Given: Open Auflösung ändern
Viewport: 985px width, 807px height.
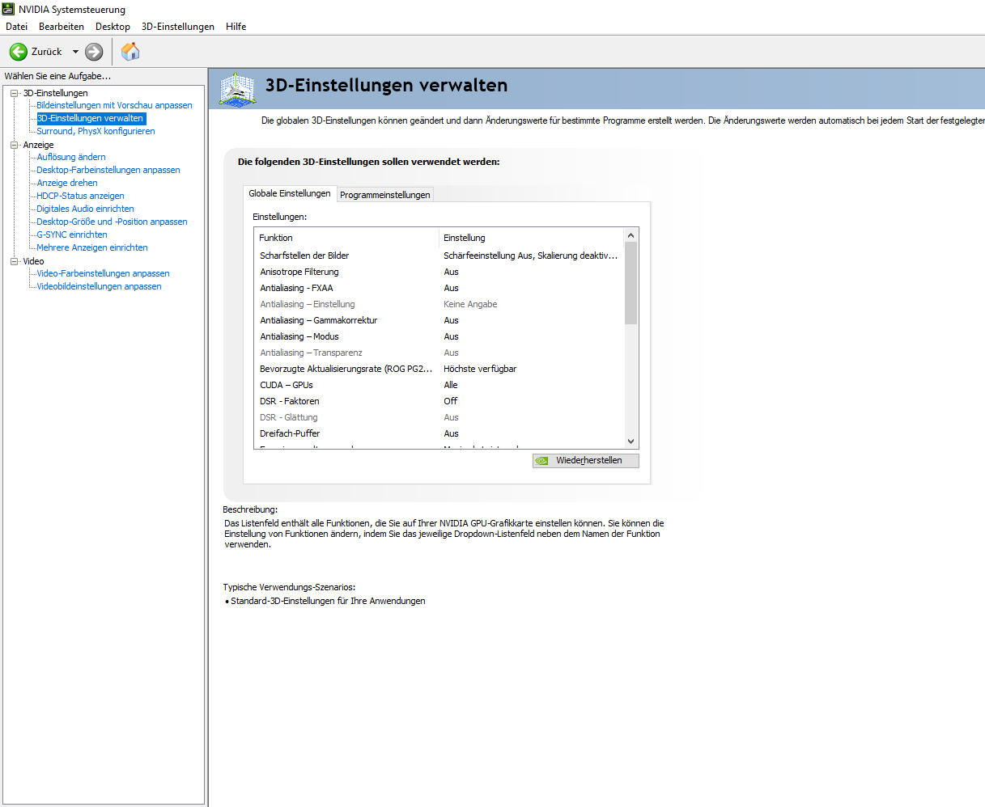Looking at the screenshot, I should coord(71,157).
